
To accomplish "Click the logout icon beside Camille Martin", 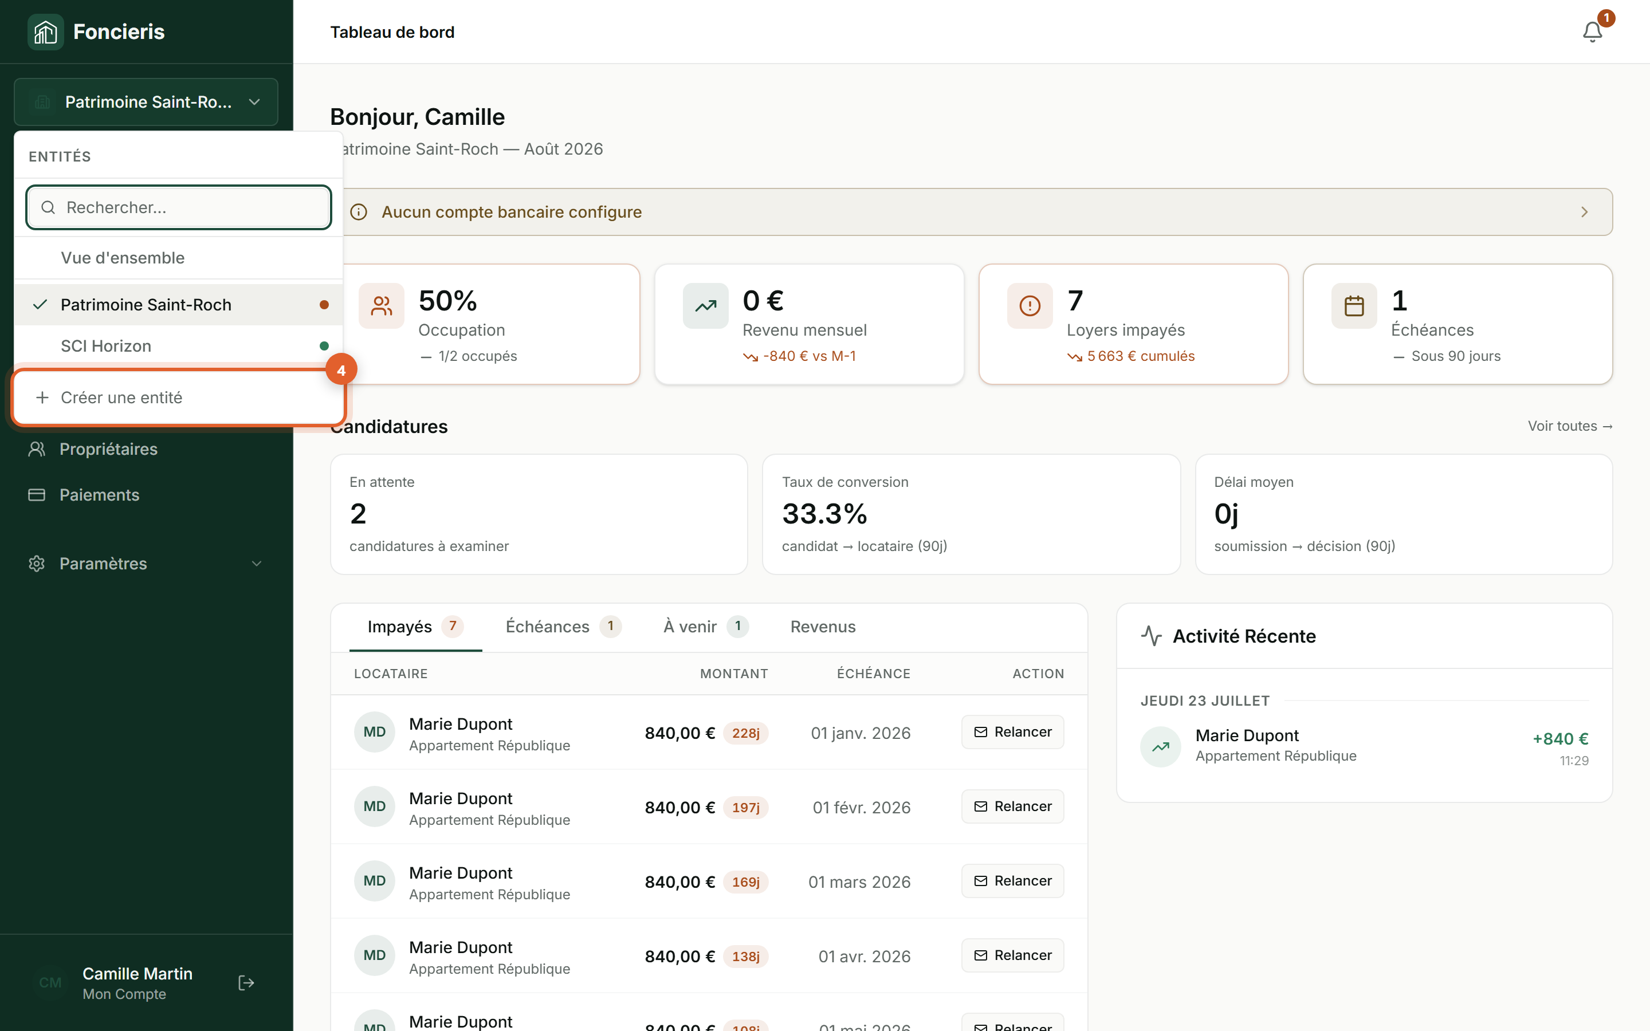I will click(246, 982).
